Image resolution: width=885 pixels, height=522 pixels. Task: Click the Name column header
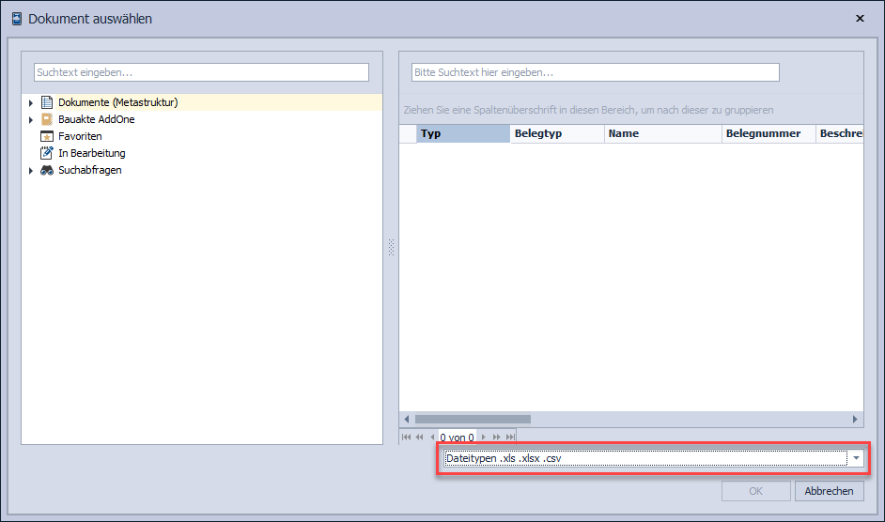coord(661,133)
